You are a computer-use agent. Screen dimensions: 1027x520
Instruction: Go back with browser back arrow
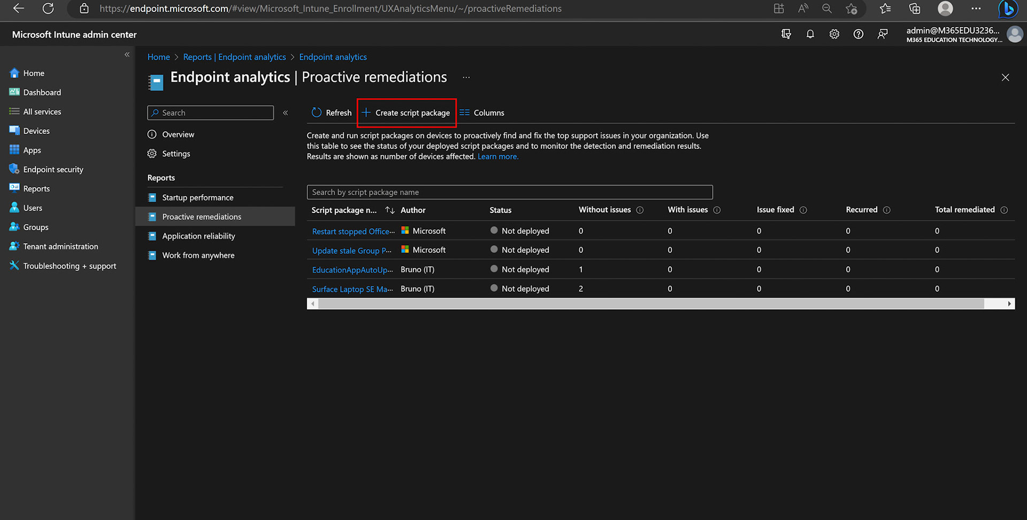coord(19,9)
